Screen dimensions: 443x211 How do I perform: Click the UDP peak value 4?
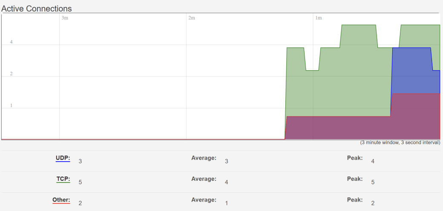373,161
